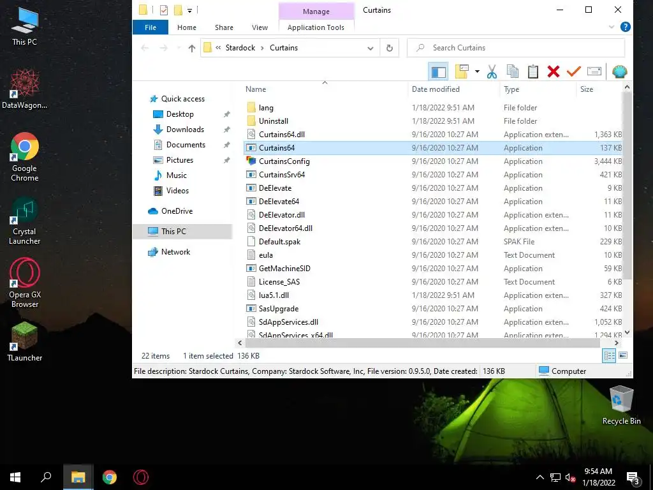This screenshot has height=490, width=653.
Task: Expand folder options dropdown arrow in toolbar
Action: (477, 71)
